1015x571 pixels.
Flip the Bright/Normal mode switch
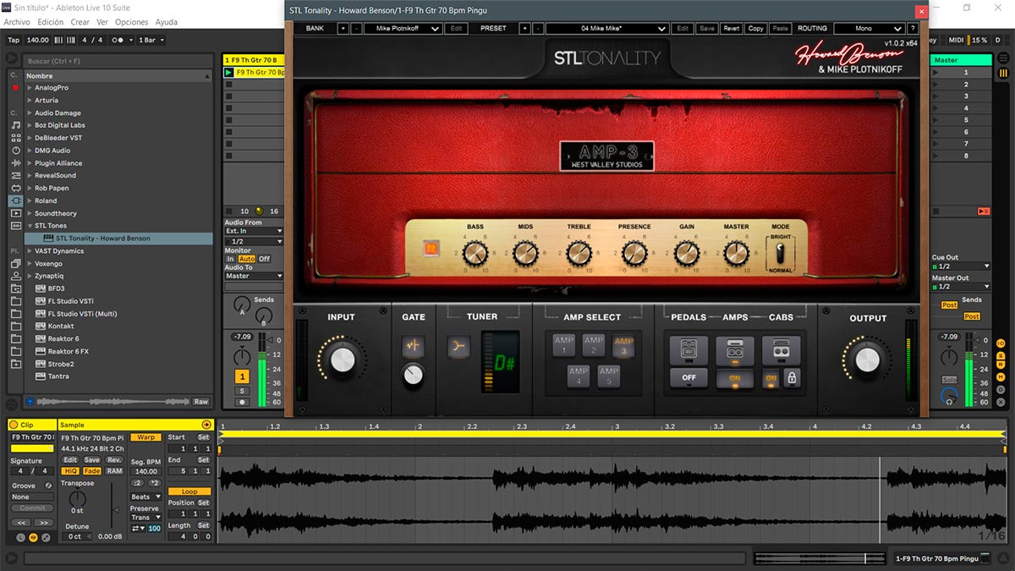780,254
